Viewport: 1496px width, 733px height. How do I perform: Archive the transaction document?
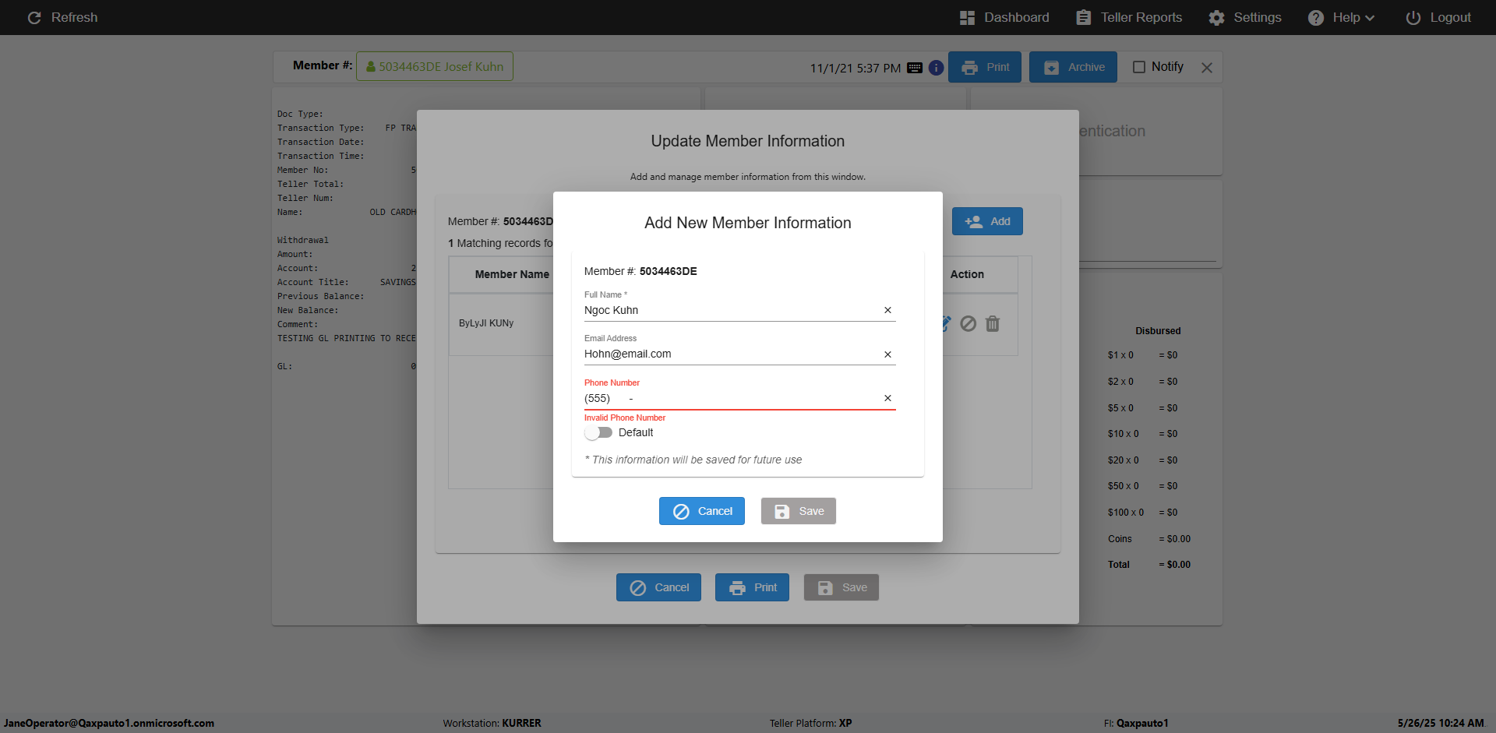click(1073, 67)
